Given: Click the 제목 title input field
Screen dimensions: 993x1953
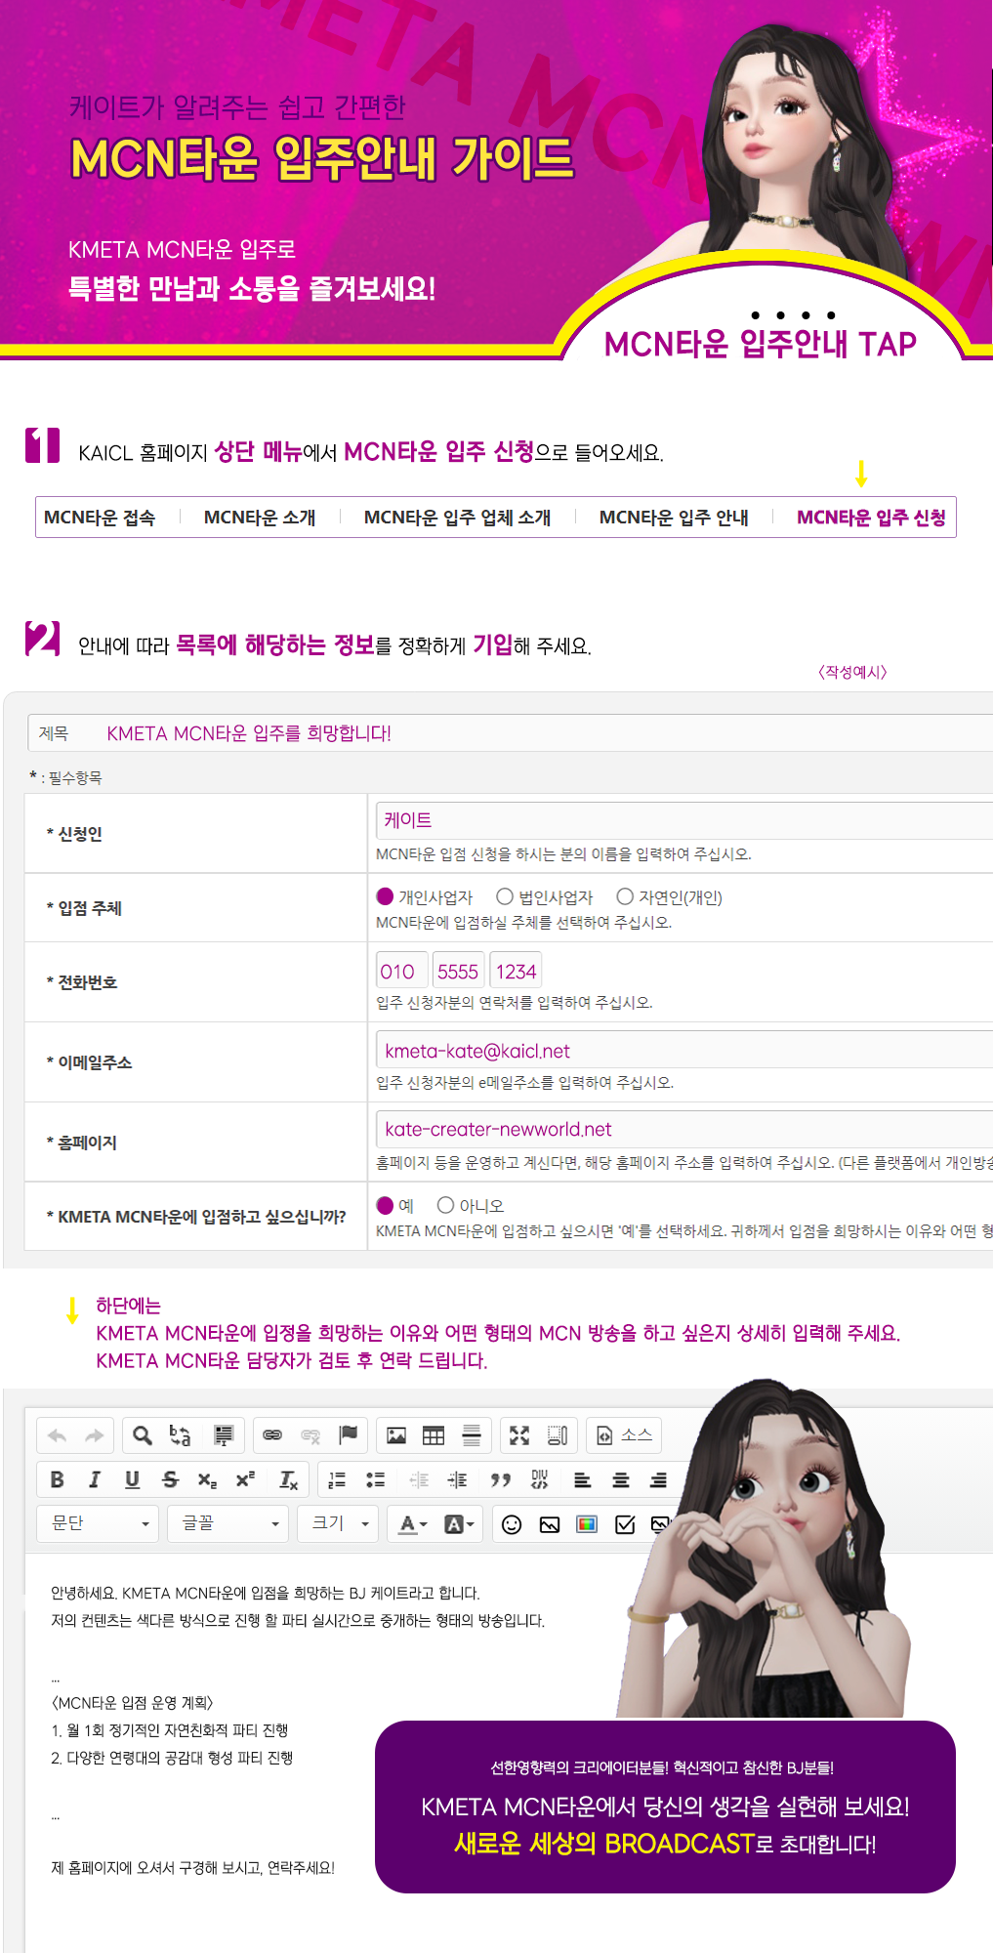Looking at the screenshot, I should pos(510,733).
